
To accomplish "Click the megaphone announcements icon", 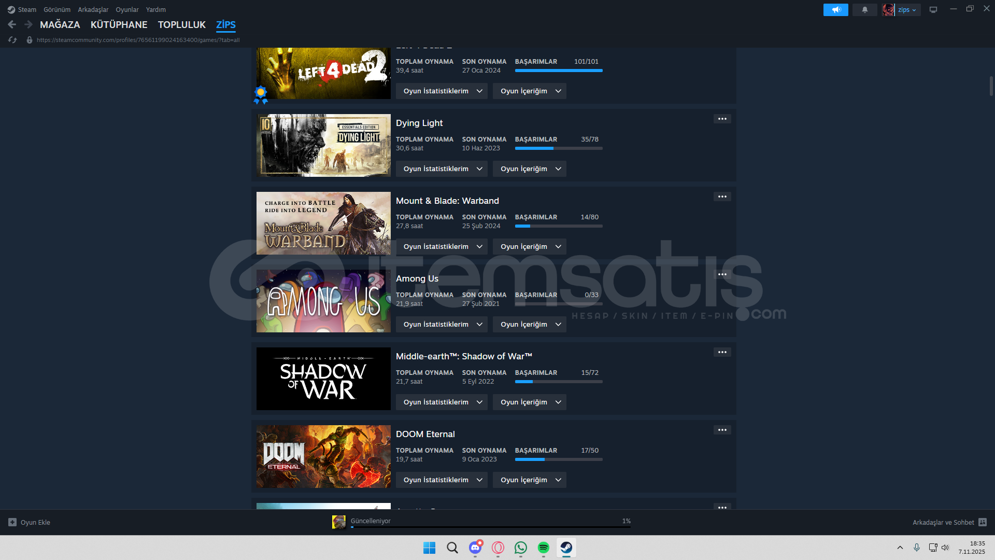I will [x=835, y=10].
